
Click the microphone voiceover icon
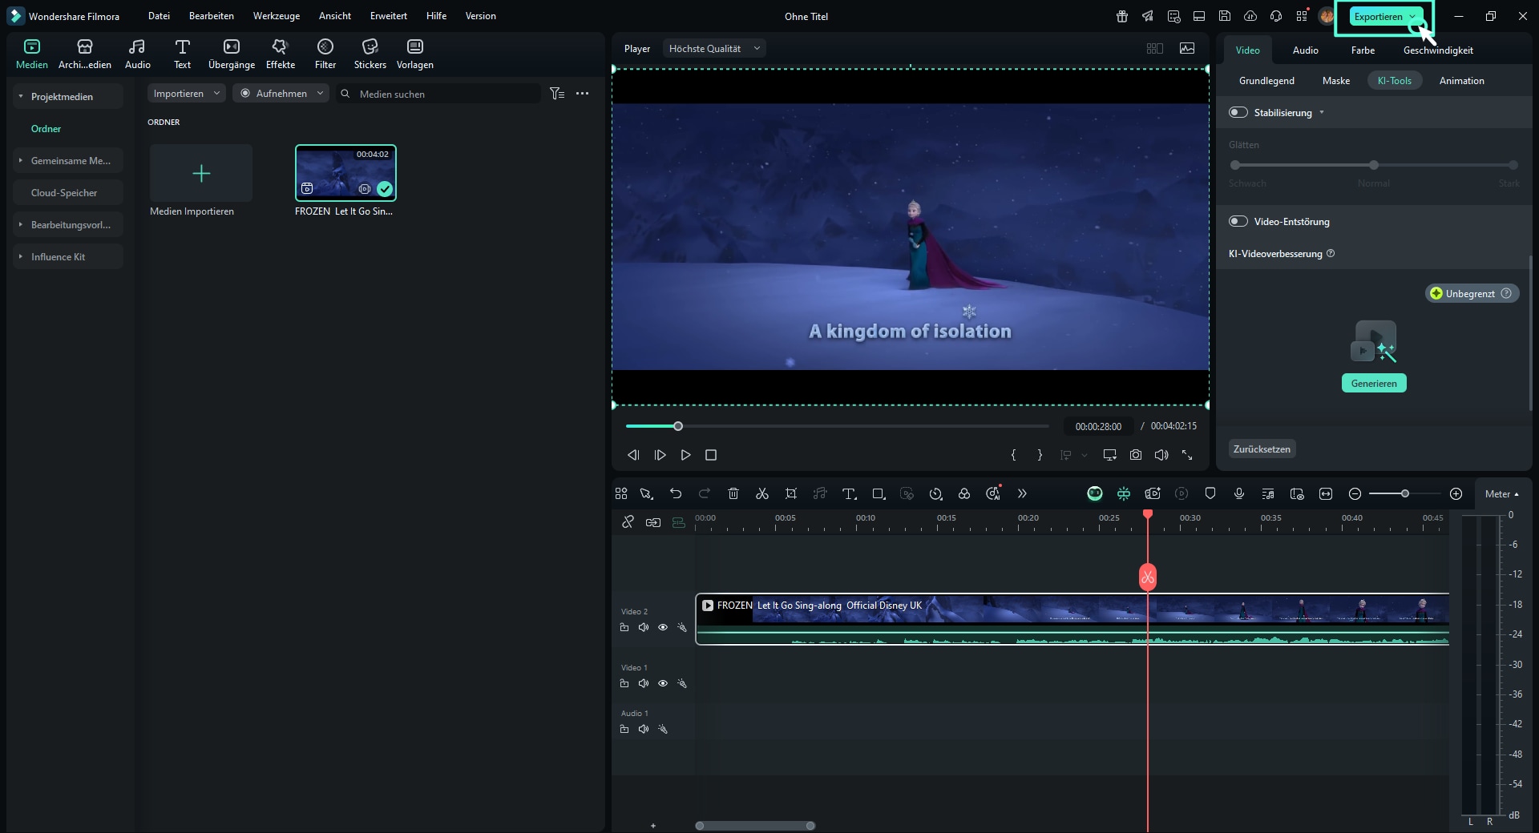(x=1239, y=493)
